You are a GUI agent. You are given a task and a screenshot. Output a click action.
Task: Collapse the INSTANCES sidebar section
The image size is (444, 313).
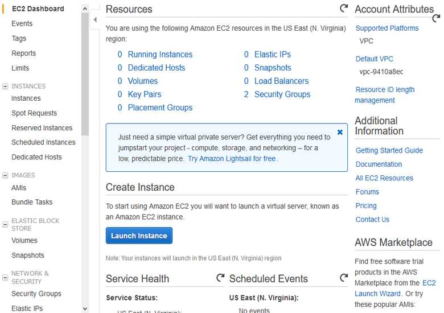click(5, 86)
